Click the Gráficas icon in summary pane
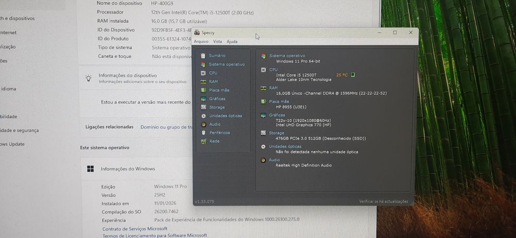The image size is (516, 238). click(x=263, y=115)
